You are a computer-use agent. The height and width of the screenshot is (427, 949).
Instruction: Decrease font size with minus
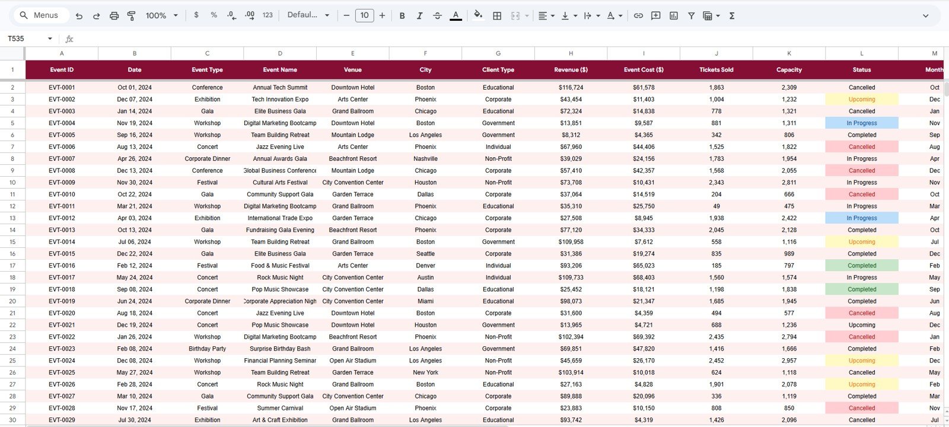click(x=346, y=15)
